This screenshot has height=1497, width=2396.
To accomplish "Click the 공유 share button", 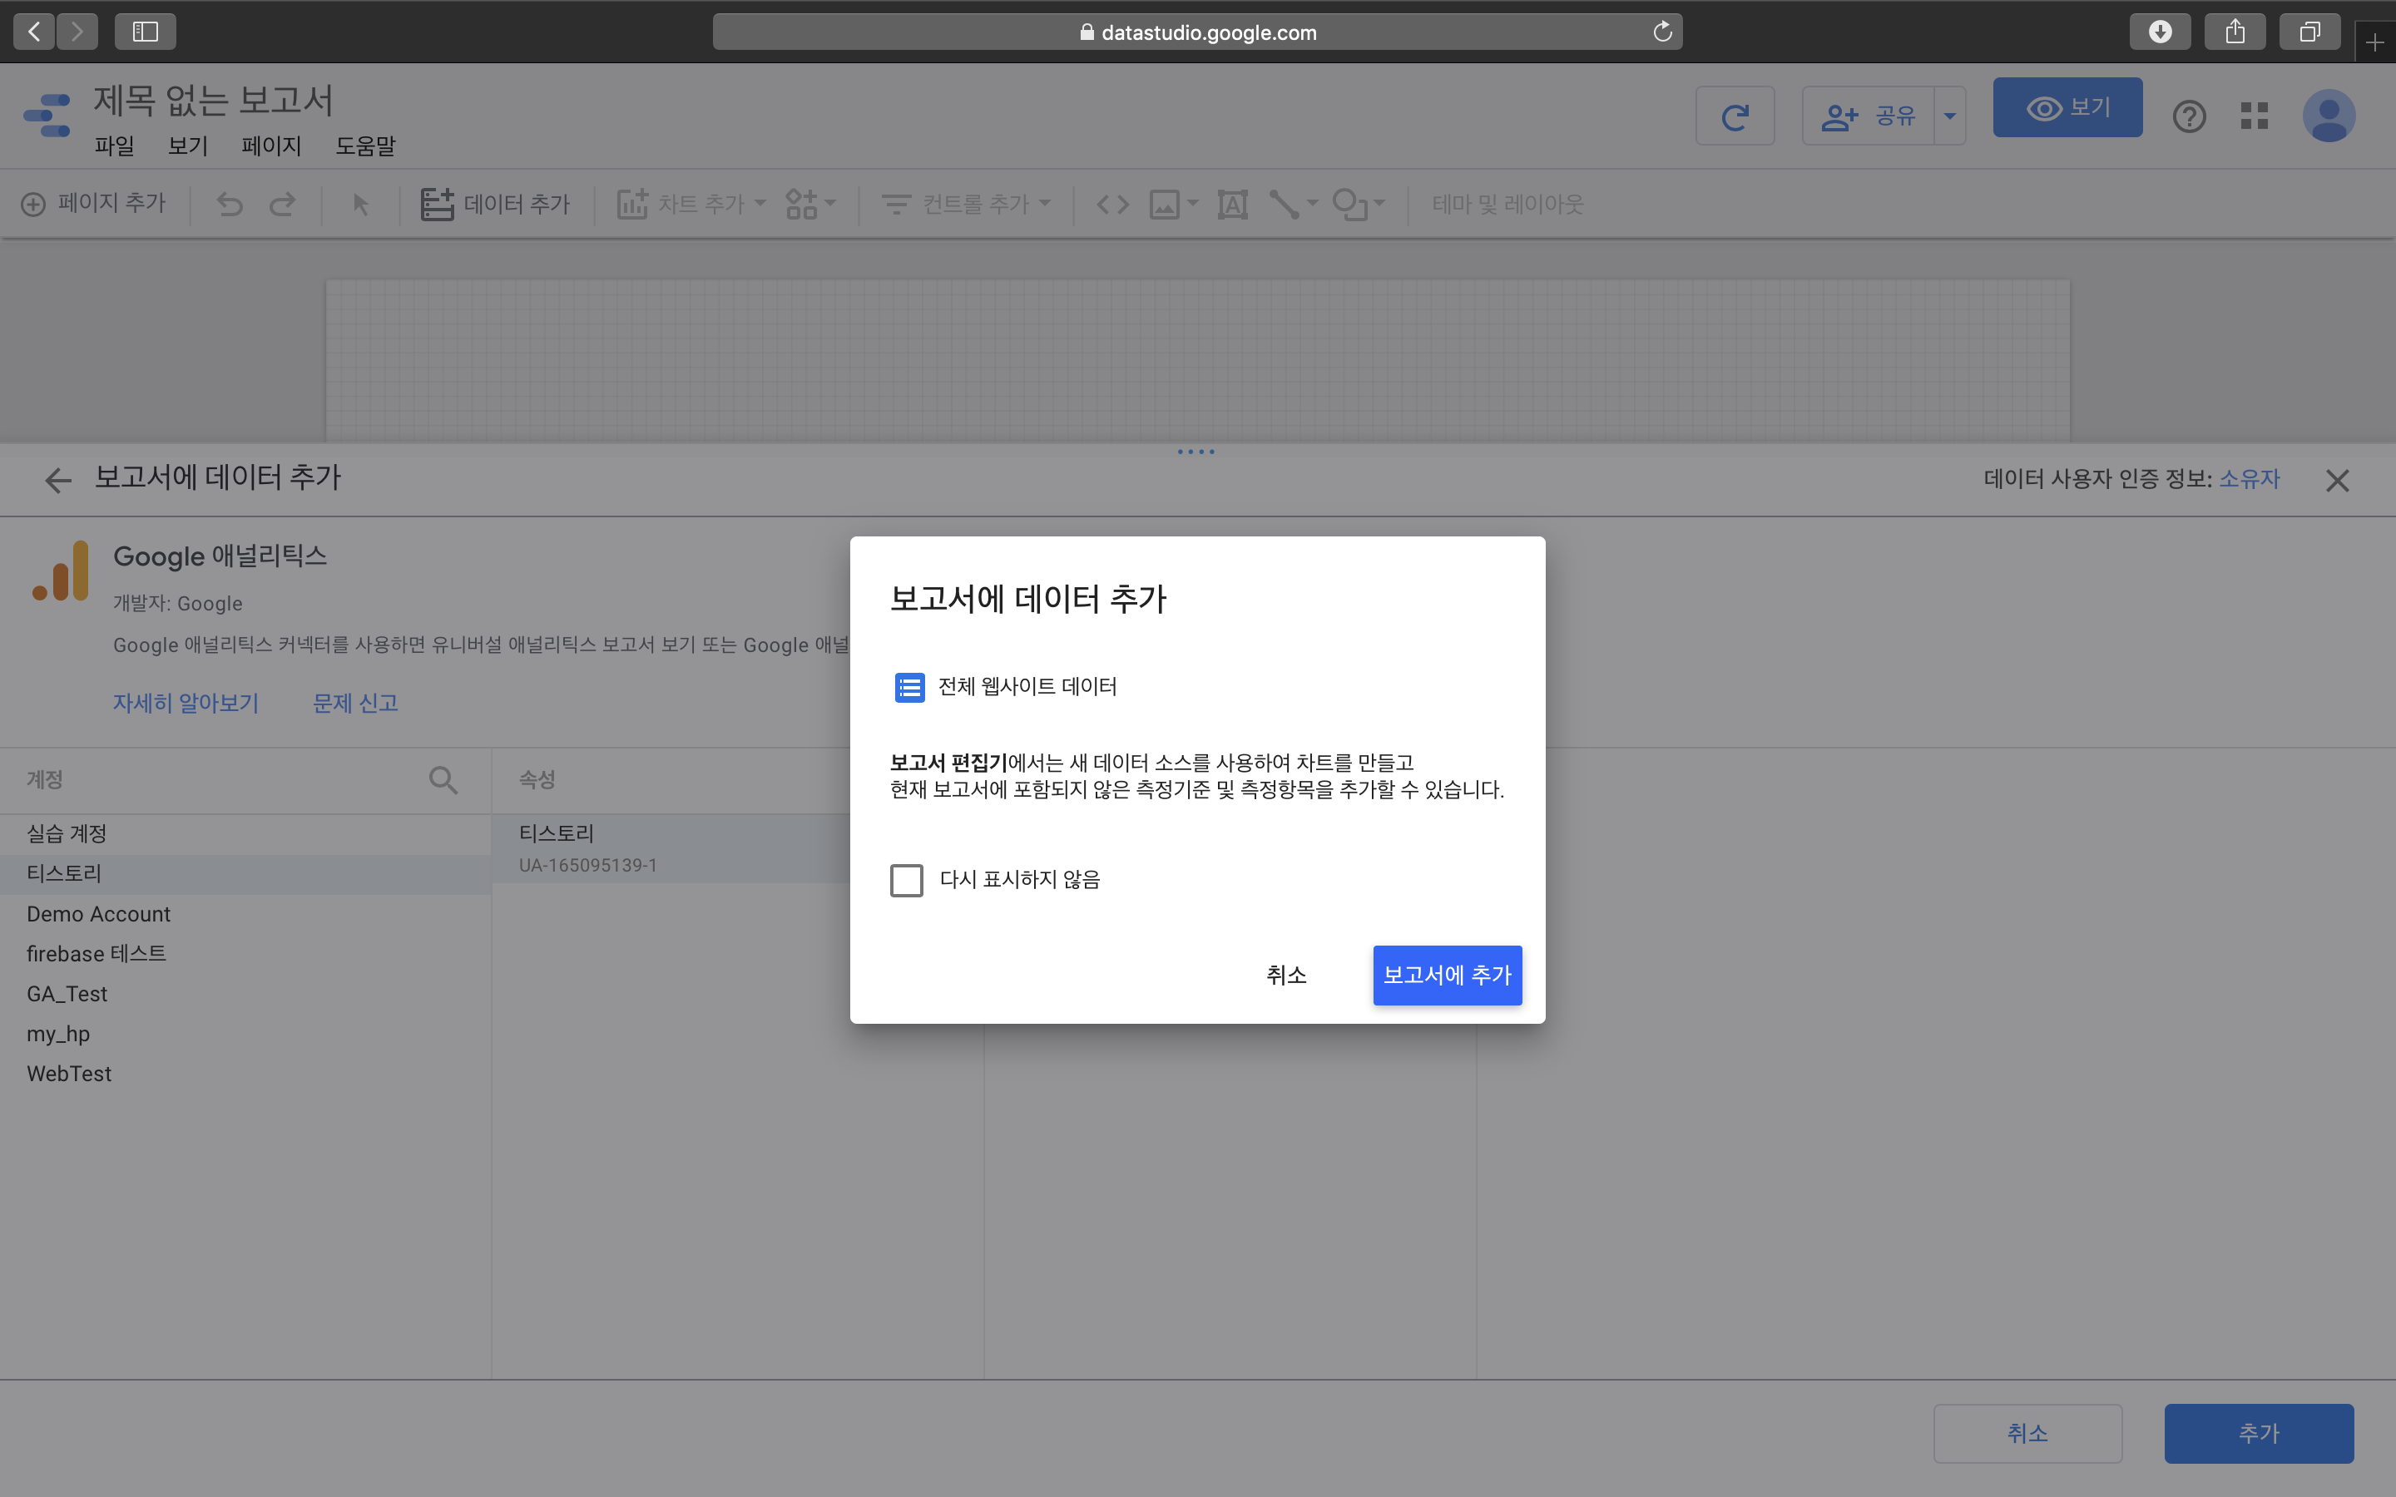I will [x=1869, y=116].
